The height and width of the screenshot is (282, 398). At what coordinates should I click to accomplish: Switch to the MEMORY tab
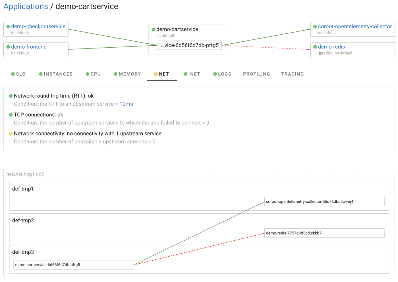coord(130,74)
